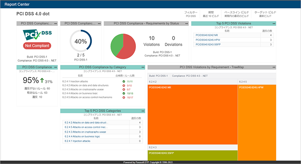Click the 6/7 pass count

(x=129, y=90)
